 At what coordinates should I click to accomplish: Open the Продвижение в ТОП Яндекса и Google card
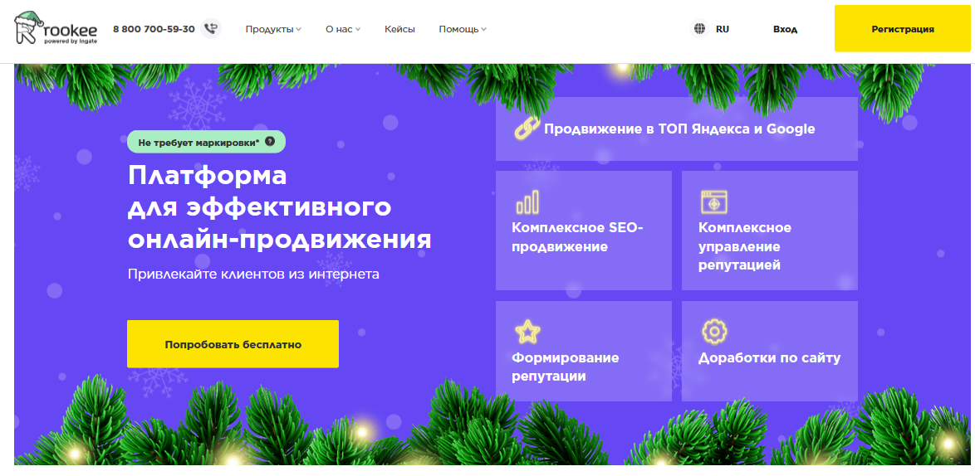[677, 129]
